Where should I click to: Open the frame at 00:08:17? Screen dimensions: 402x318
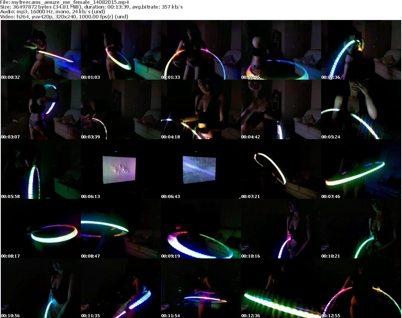coord(41,229)
